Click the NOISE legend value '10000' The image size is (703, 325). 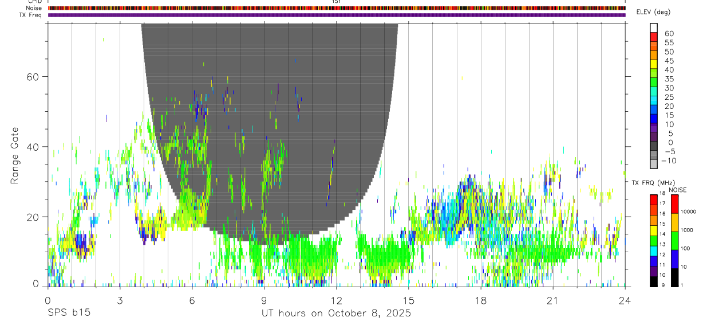point(689,212)
